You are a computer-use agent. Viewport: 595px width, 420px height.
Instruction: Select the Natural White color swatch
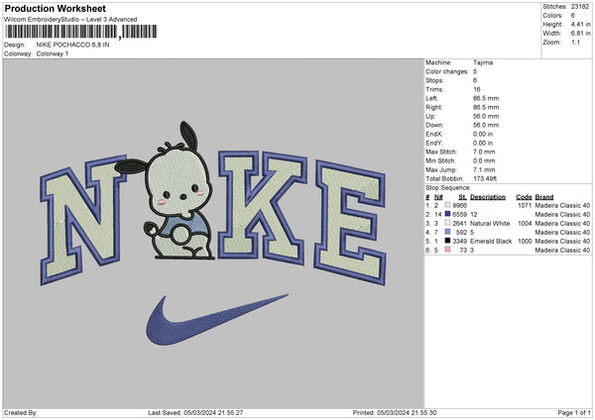click(447, 223)
